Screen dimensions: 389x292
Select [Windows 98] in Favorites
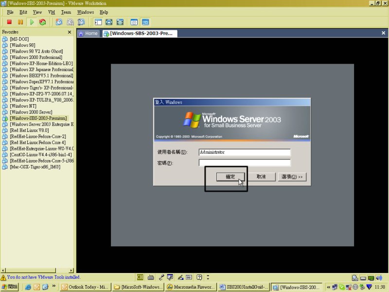click(x=22, y=45)
